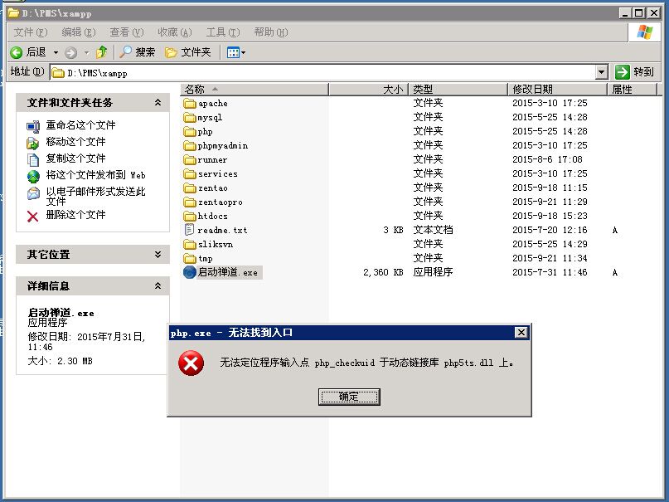Open the 查看(V) menu
Image resolution: width=669 pixels, height=502 pixels.
pyautogui.click(x=127, y=32)
